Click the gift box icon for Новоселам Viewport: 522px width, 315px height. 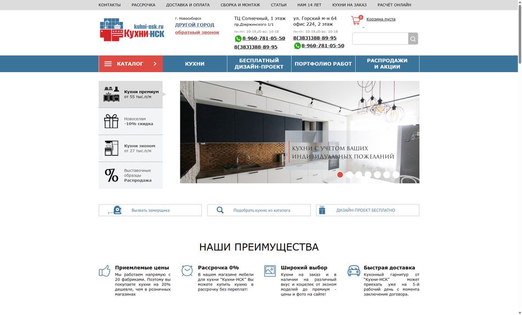click(111, 121)
